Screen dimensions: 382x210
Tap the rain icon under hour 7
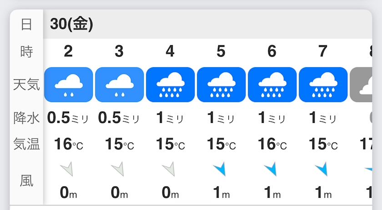coord(323,84)
